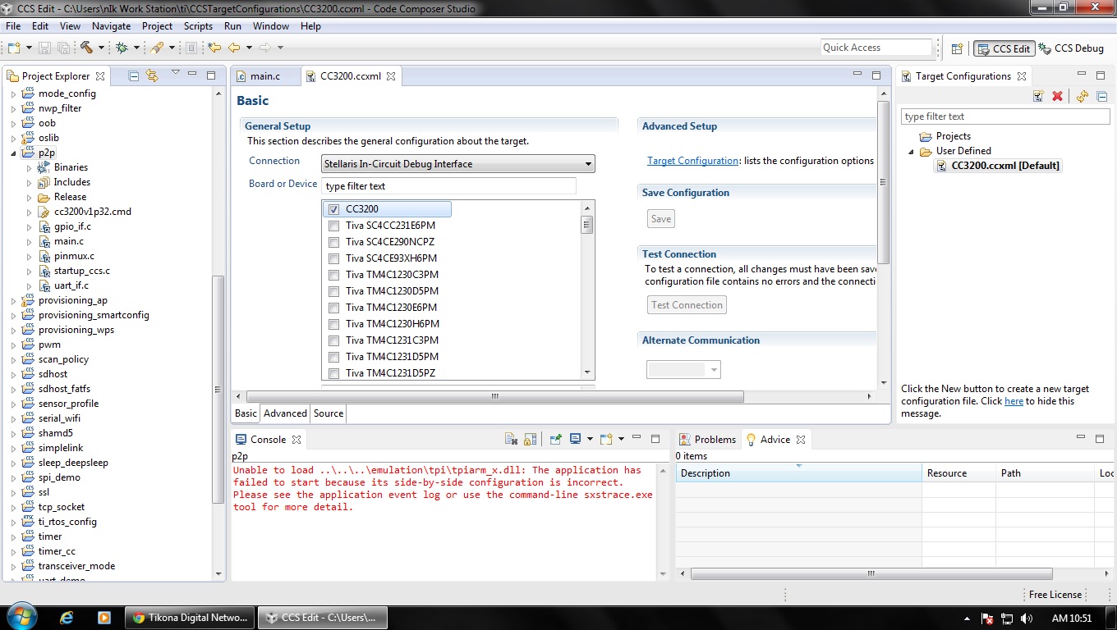Image resolution: width=1117 pixels, height=630 pixels.
Task: Delete target configuration with red X
Action: coord(1058,96)
